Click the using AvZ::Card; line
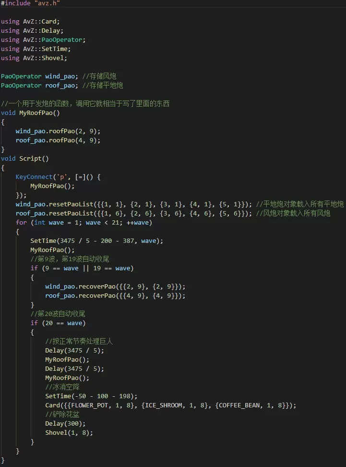The width and height of the screenshot is (346, 467). [x=30, y=22]
